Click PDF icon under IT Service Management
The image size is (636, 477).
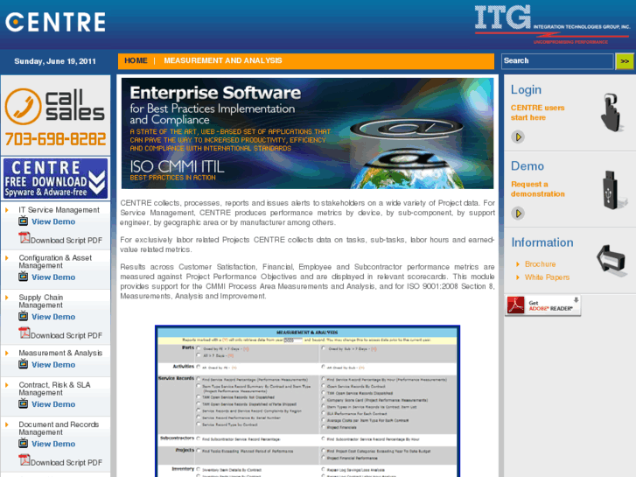[24, 238]
